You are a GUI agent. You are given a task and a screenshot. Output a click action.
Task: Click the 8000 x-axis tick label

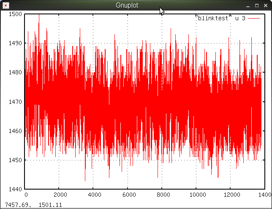click(161, 195)
